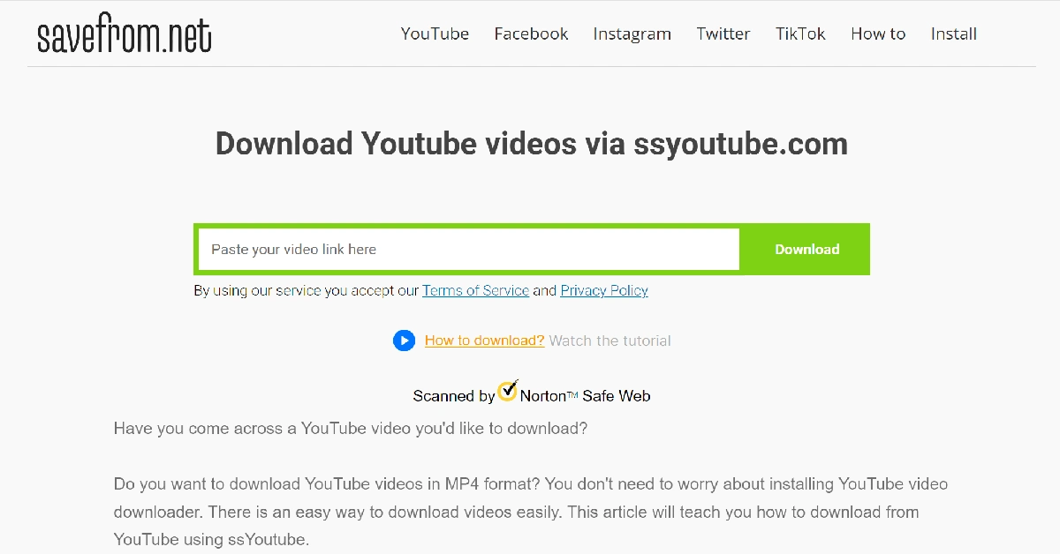Image resolution: width=1060 pixels, height=554 pixels.
Task: Select TikTok in the navigation
Action: click(800, 34)
